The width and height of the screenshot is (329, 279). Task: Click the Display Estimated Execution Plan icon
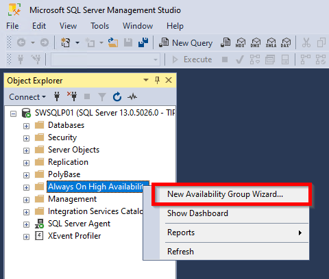(255, 59)
